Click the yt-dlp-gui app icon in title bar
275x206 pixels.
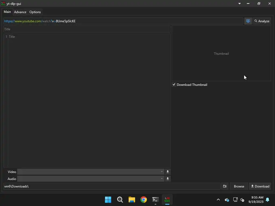pos(3,3)
